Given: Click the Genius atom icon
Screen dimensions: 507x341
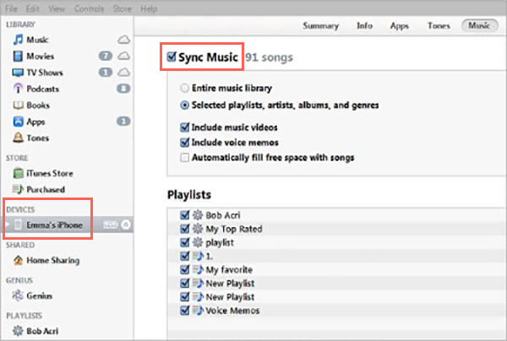Looking at the screenshot, I should (x=18, y=295).
